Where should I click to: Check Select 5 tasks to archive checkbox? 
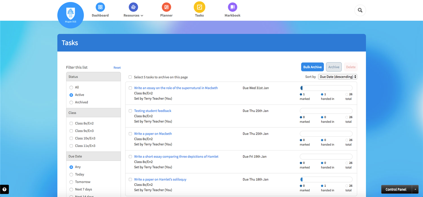pyautogui.click(x=130, y=77)
